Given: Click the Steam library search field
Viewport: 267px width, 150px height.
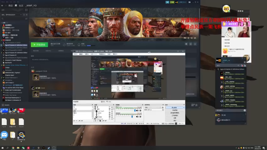Looking at the screenshot, I should tap(13, 19).
